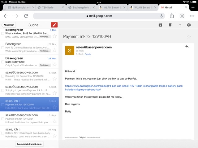
Task: Close the Suchergebnis tab
Action: coord(93,7)
